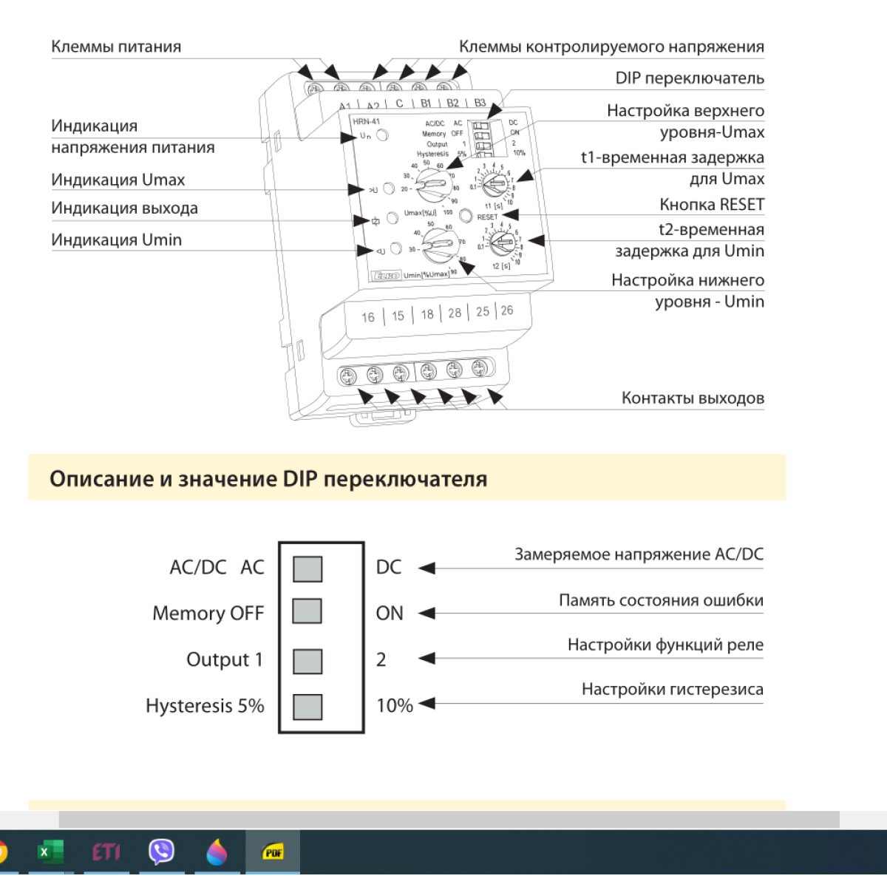
Task: Toggle the AC/DC DIP switch square
Action: click(x=307, y=569)
